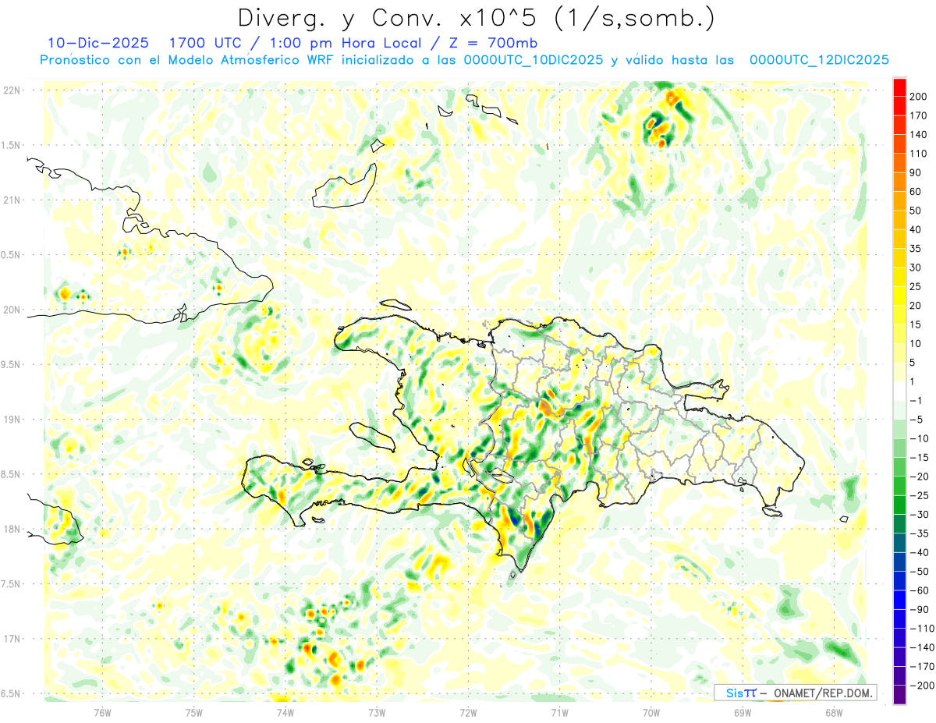Click the 22N latitude label

(x=12, y=90)
